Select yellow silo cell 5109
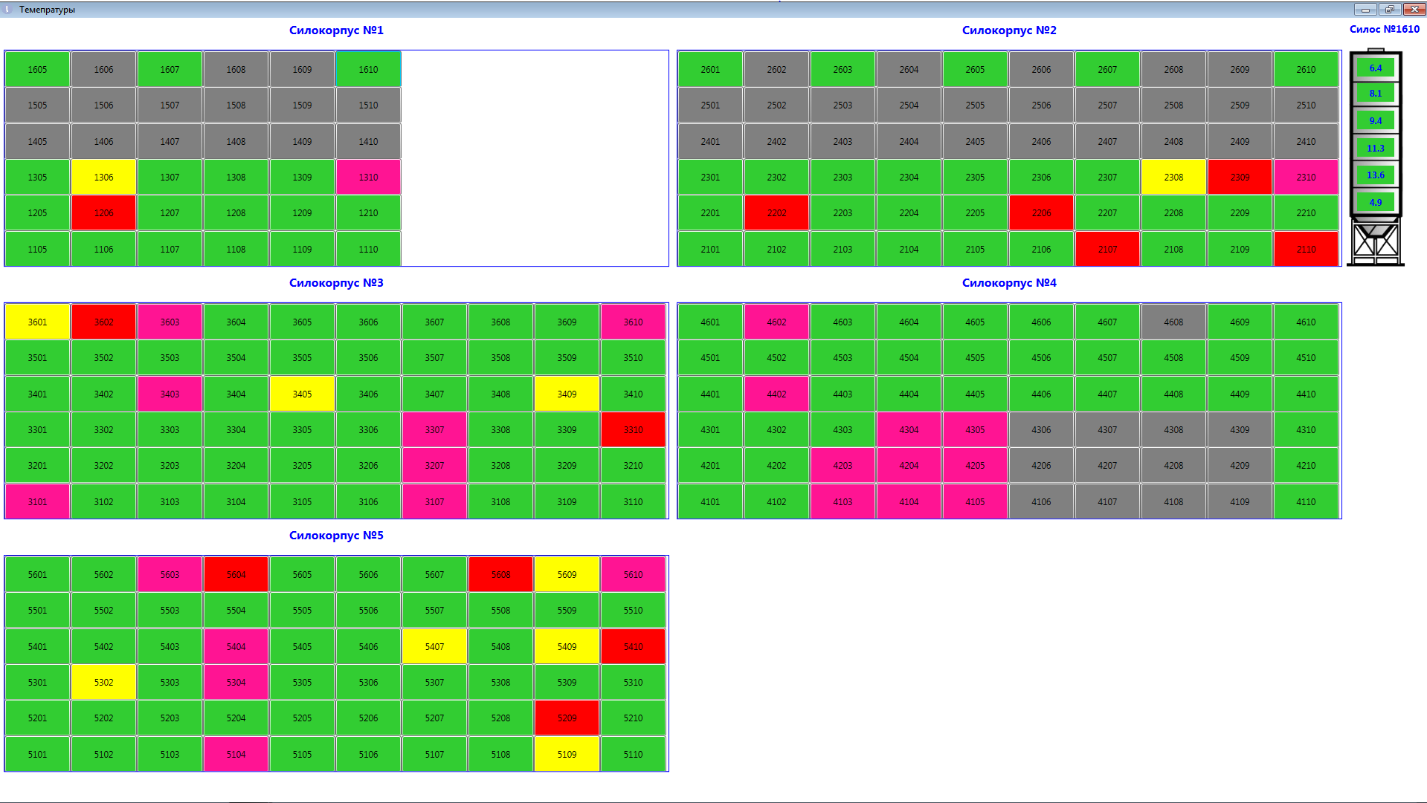 click(567, 754)
